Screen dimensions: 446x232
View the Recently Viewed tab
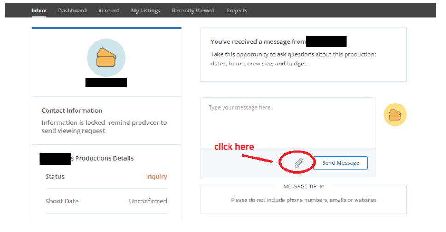193,11
